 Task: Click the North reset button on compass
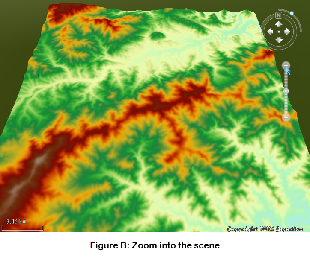(x=278, y=15)
